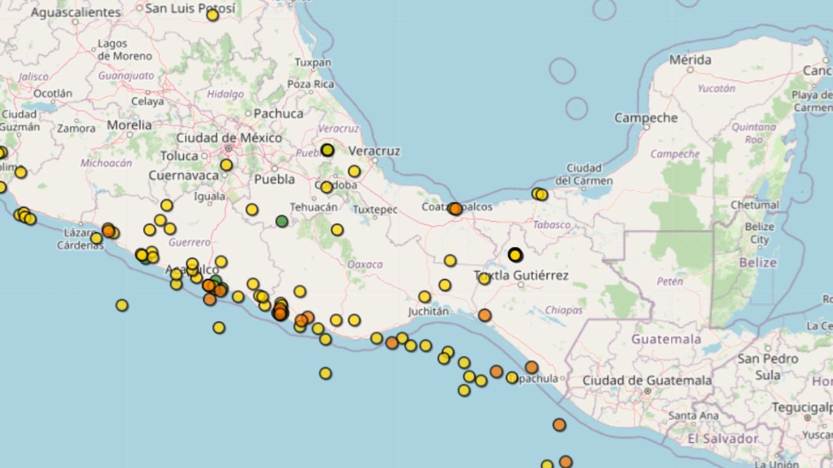Select the green epicenter marker near Tehuacán
This screenshot has height=468, width=833.
point(280,222)
